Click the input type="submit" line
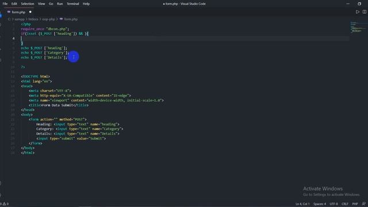This screenshot has height=207, width=368. click(x=71, y=139)
